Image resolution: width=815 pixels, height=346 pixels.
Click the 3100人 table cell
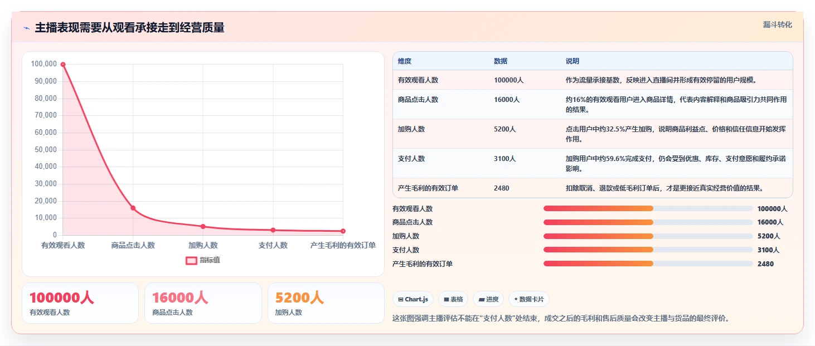[505, 159]
